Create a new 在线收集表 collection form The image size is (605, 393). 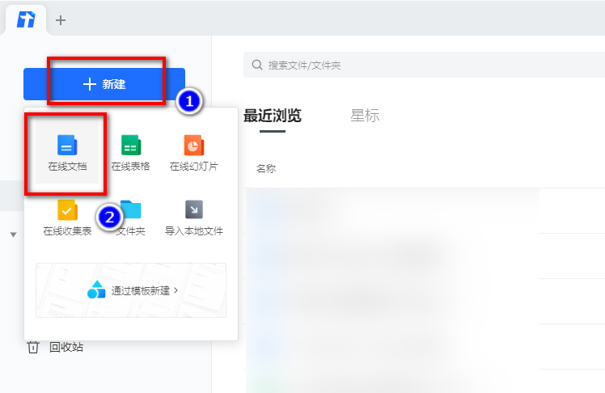(67, 218)
